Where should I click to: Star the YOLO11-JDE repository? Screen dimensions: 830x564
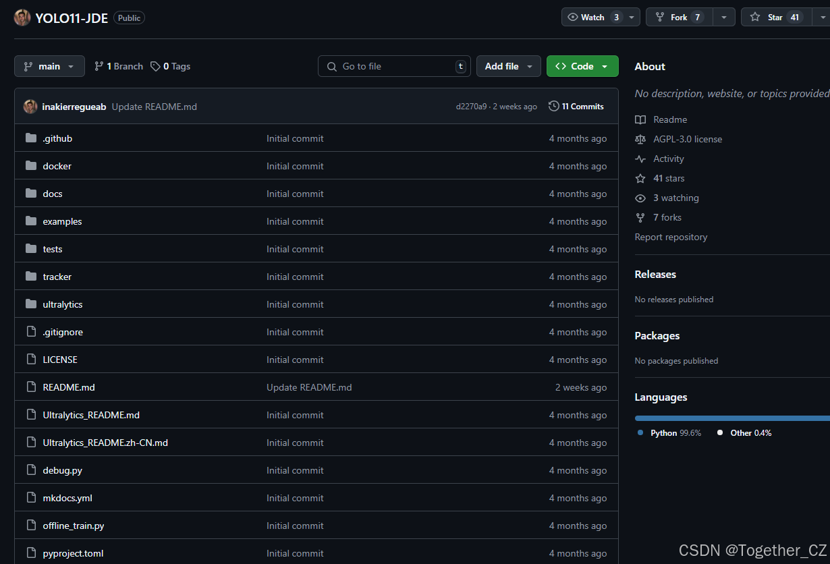(x=775, y=17)
